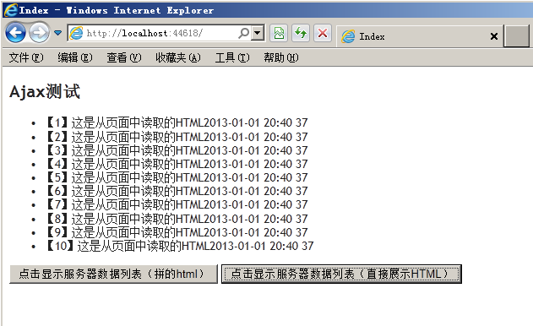533x326 pixels.
Task: Click the Compatibility View broken-page icon
Action: coord(279,33)
